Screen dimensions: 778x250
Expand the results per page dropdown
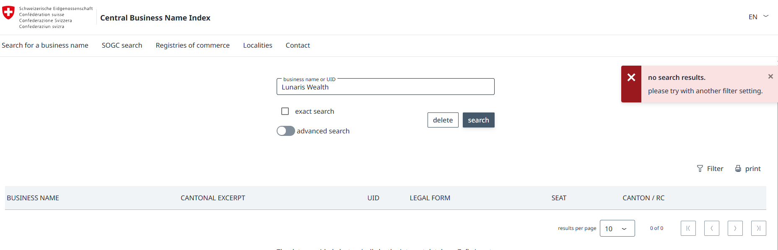[x=617, y=228]
